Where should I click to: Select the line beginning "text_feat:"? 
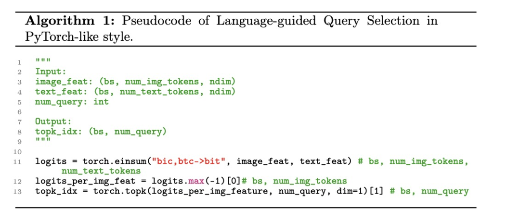click(135, 92)
